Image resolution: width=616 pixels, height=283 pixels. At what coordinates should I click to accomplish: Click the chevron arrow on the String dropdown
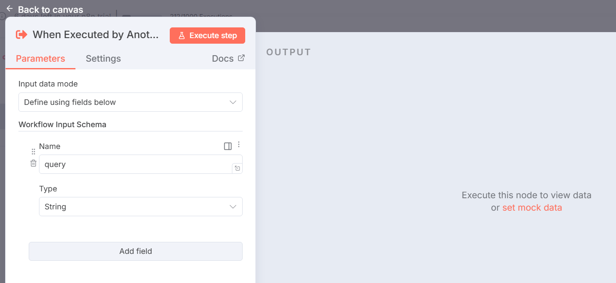pos(233,207)
